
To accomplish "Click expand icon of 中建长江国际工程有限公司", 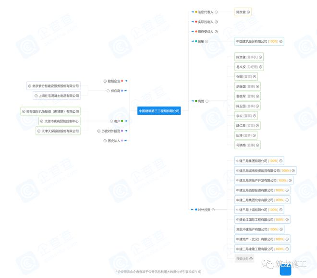I will point(287,219).
